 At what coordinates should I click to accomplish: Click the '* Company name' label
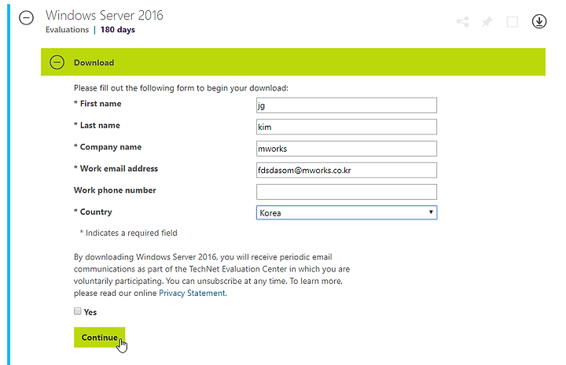pos(108,147)
